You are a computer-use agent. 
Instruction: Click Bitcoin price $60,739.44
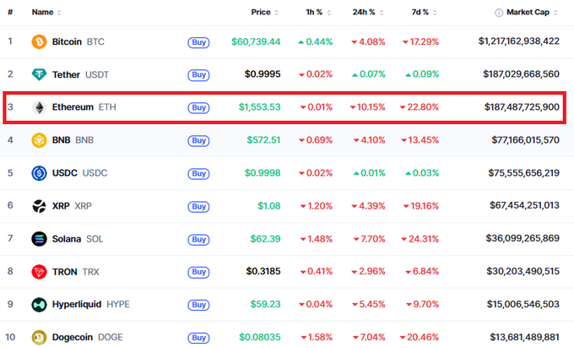tap(256, 41)
